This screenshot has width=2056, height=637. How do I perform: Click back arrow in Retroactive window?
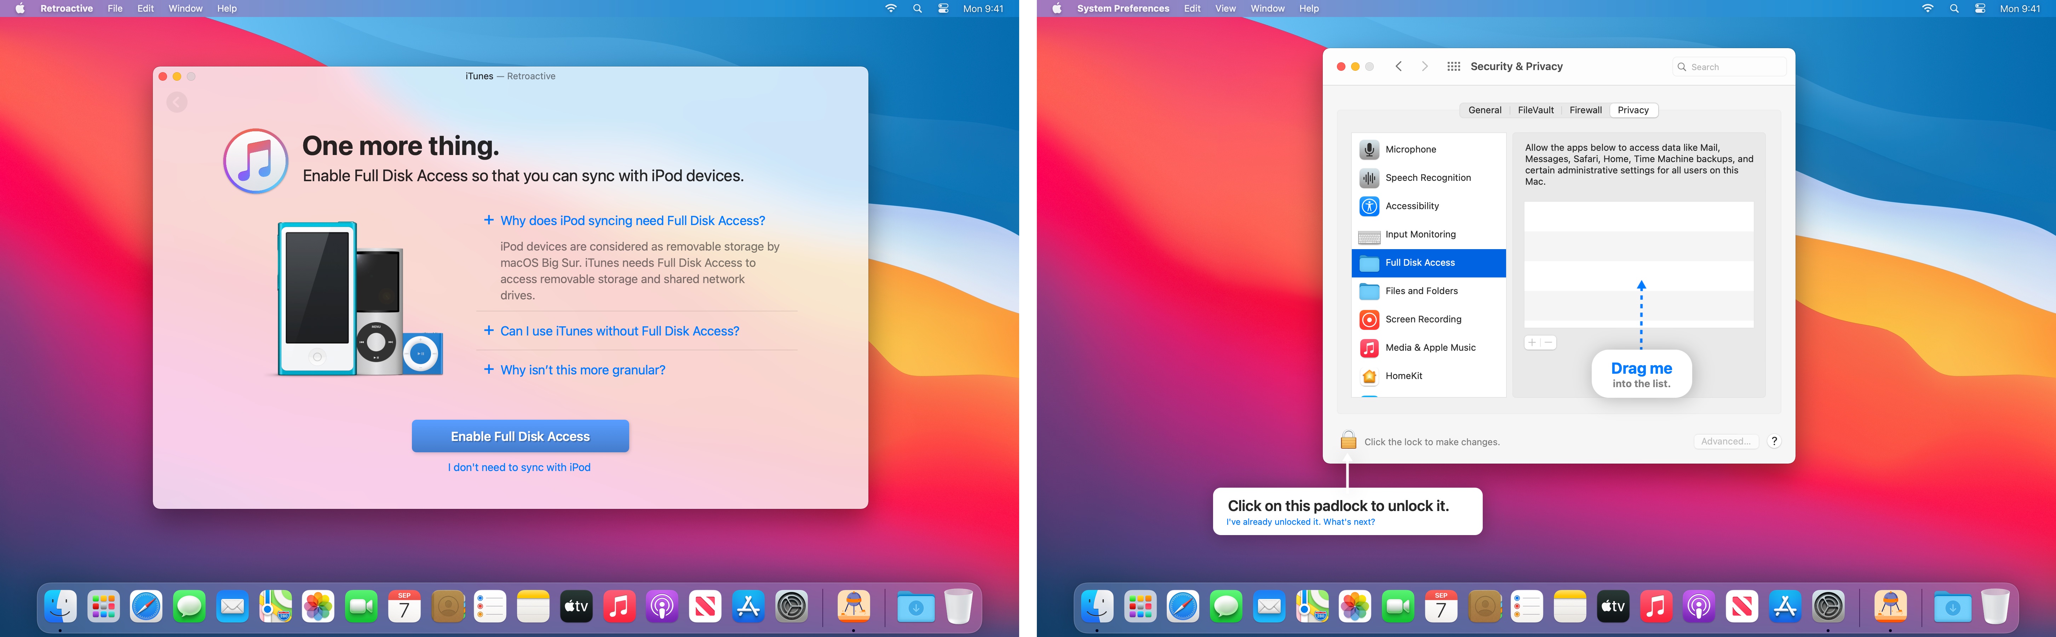click(x=177, y=102)
